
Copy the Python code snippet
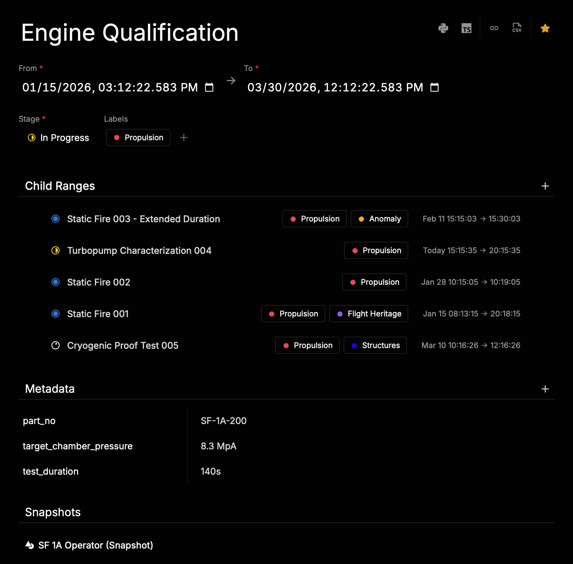pos(443,28)
